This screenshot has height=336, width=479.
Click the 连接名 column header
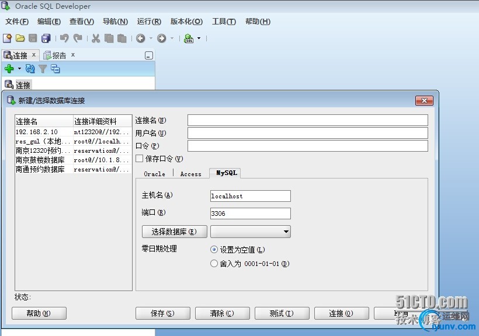(44, 121)
